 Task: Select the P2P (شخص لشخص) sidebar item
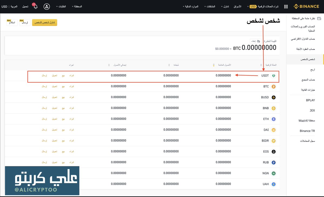tap(305, 59)
